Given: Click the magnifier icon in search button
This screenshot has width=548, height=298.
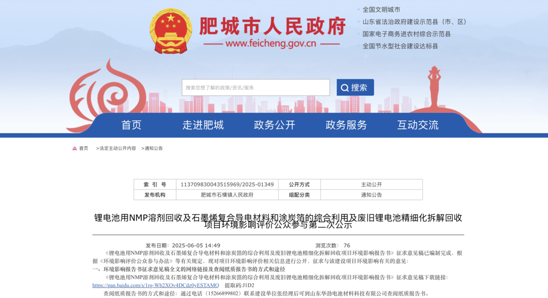Looking at the screenshot, I should tap(345, 88).
